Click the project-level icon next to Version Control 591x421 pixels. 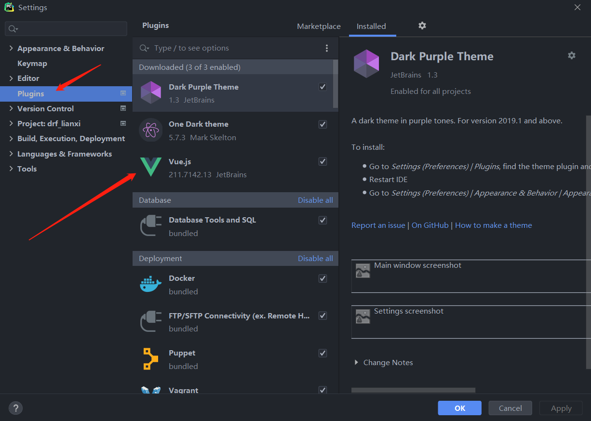click(x=123, y=108)
